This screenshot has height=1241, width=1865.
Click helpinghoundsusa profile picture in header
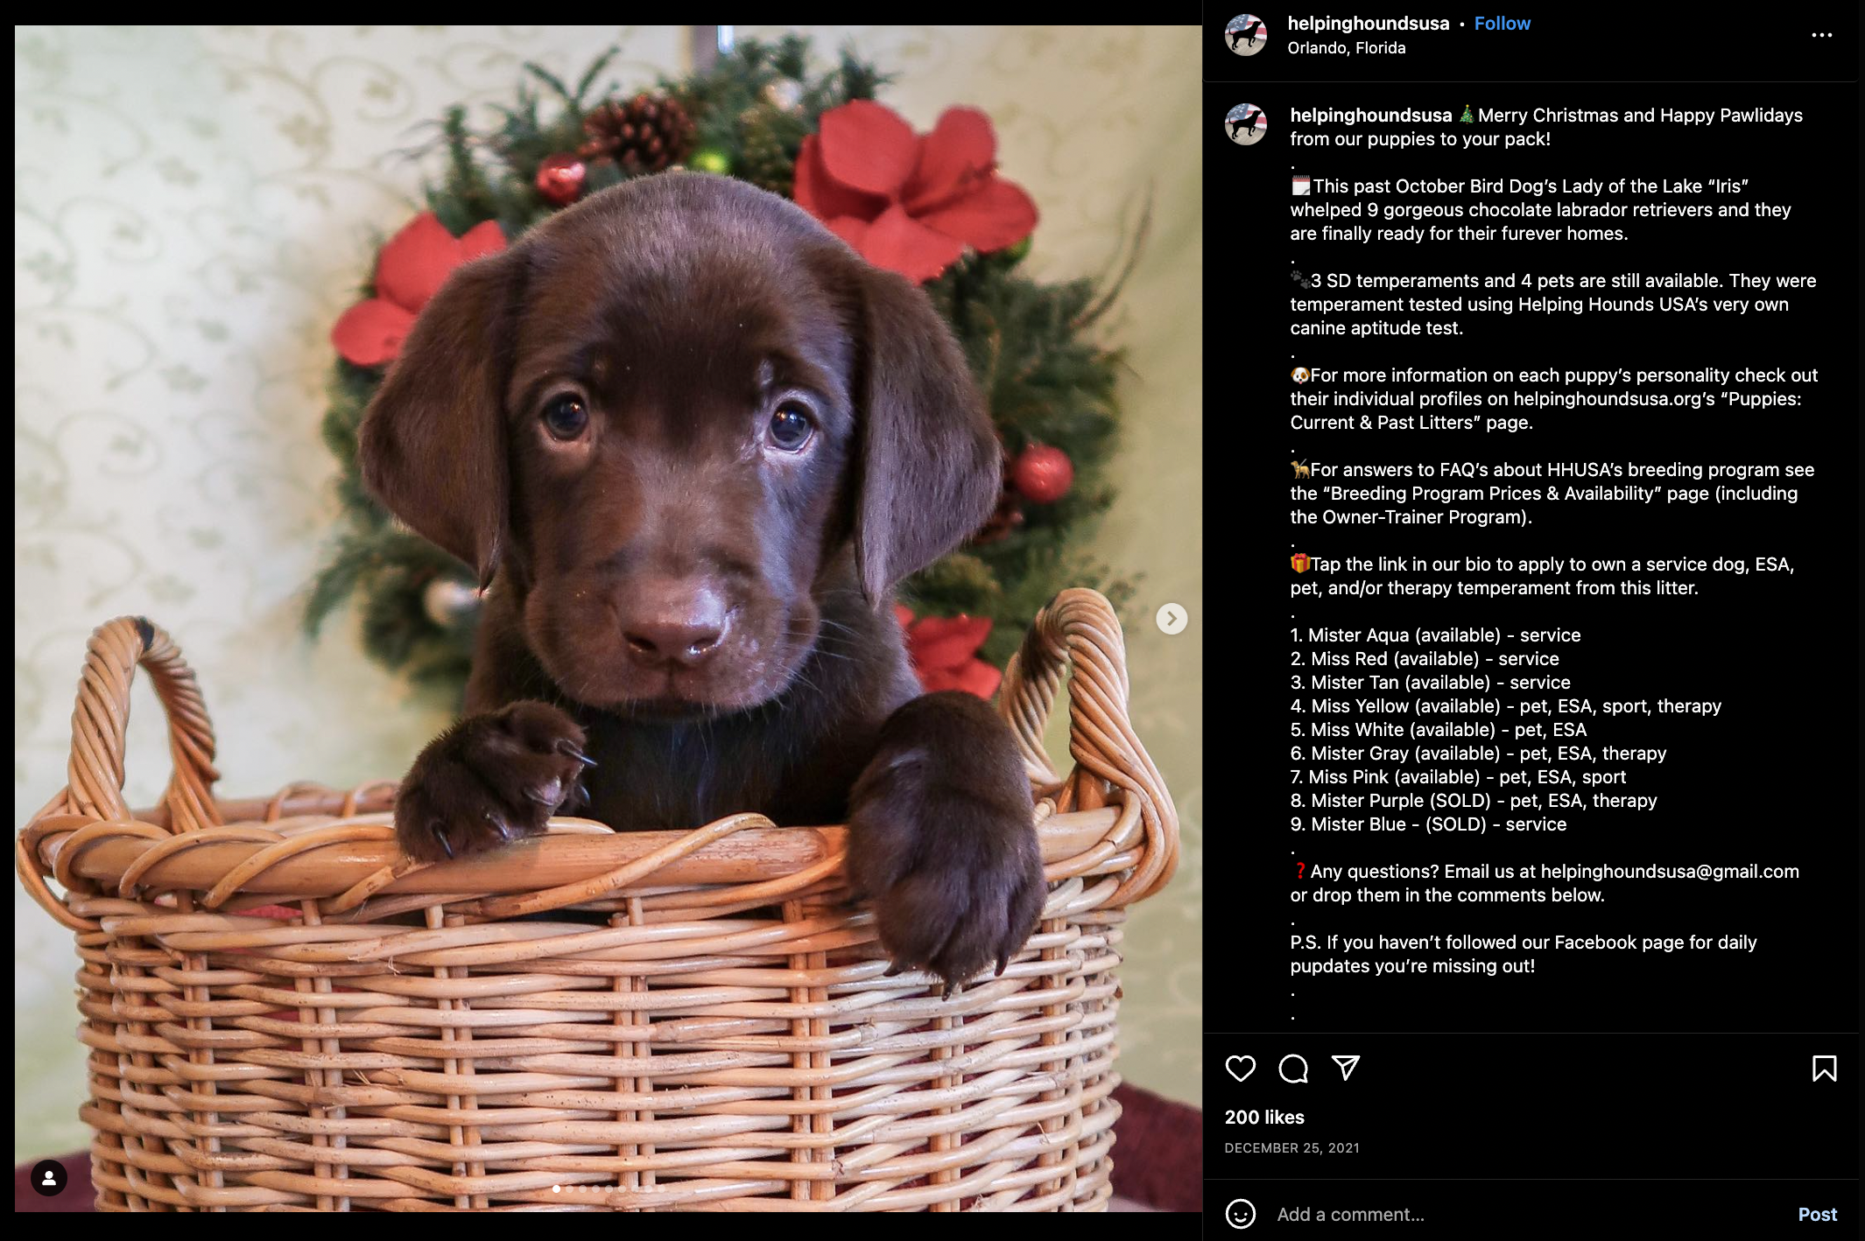coord(1246,35)
